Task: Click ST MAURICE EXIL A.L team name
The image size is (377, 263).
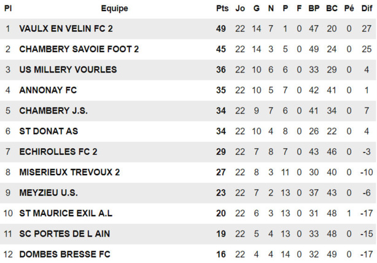Action: tap(66, 213)
